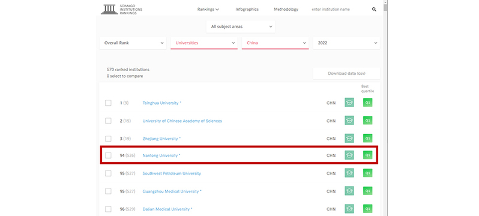Viewport: 479px width, 216px height.
Task: Open the Rankings menu
Action: pos(208,10)
